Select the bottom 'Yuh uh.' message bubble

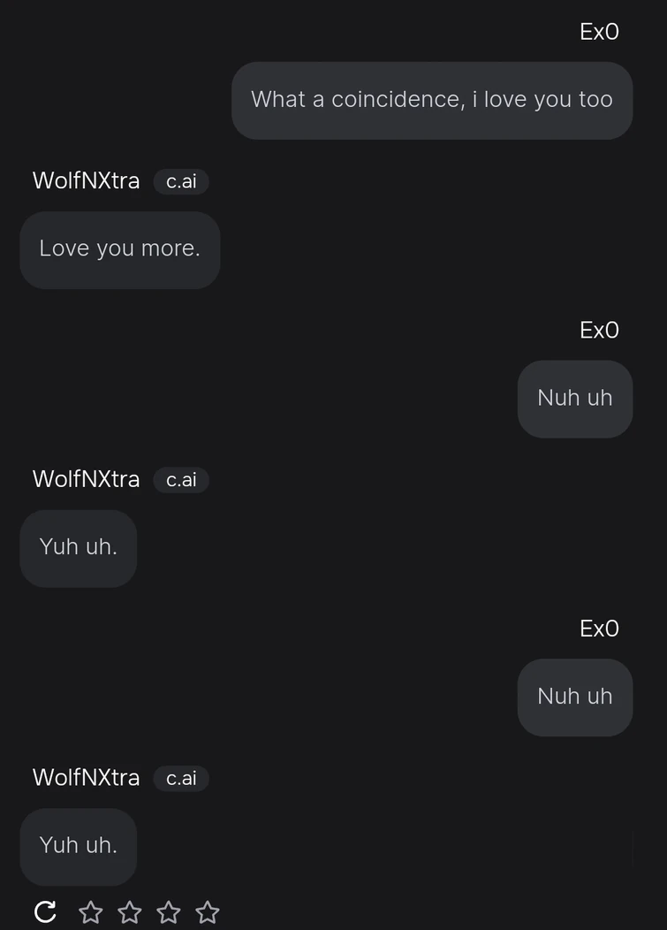click(x=78, y=846)
